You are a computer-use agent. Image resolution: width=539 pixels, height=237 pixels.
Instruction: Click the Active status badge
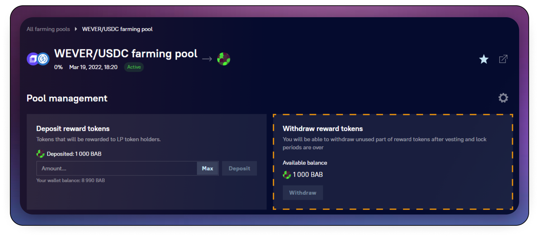134,67
